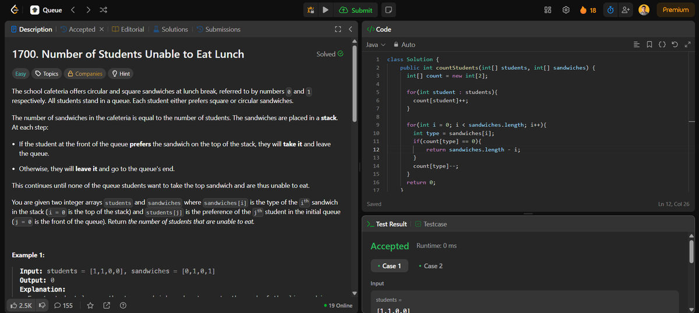Click the 19 Online indicator
Viewport: 699px width, 313px height.
[x=337, y=305]
